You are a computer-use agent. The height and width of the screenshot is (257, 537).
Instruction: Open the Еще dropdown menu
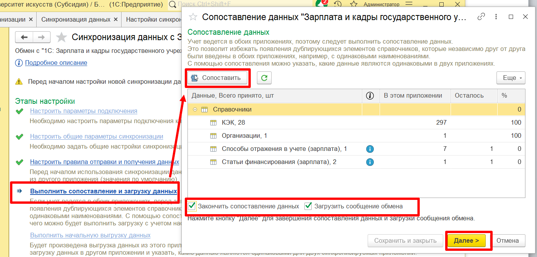[511, 78]
